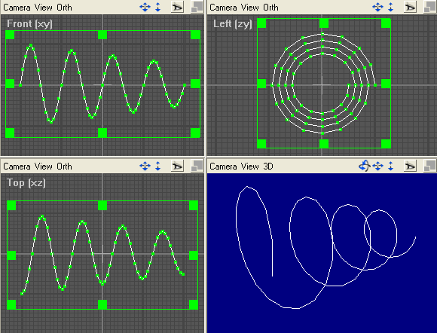Toggle the viewport maximize squares in Left (zy) view

click(429, 8)
